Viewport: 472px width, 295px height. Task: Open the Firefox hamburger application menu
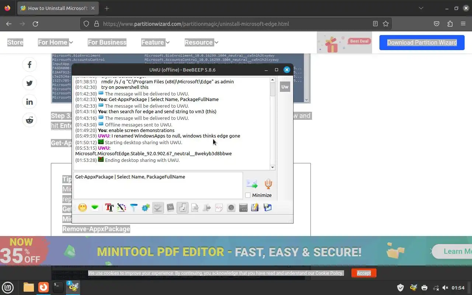(463, 24)
